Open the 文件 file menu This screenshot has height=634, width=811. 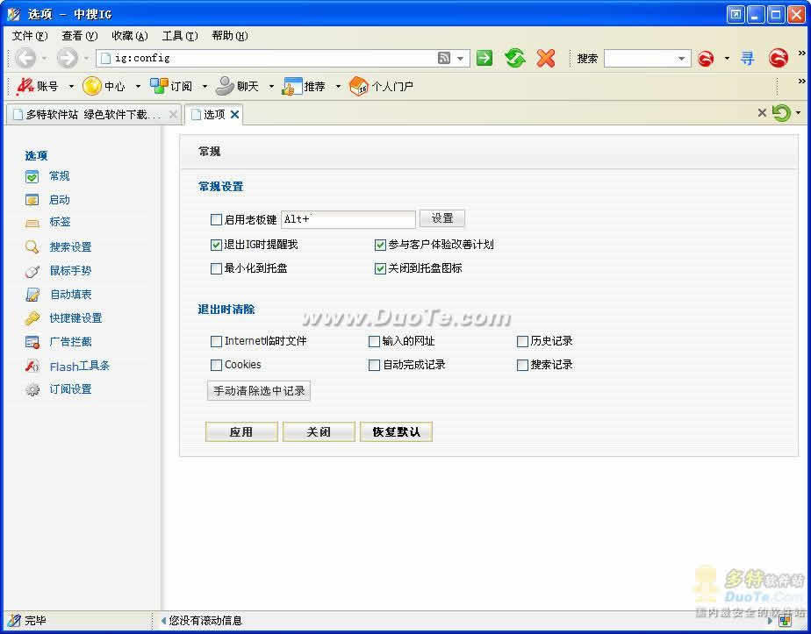click(x=30, y=36)
